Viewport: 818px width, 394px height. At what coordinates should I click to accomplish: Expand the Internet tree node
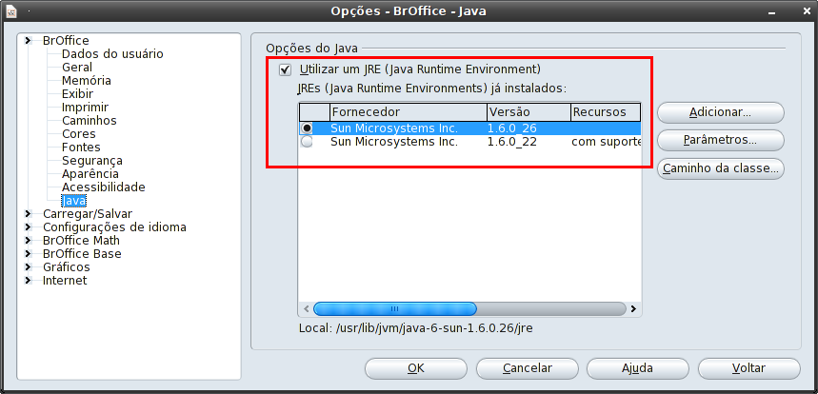(29, 281)
